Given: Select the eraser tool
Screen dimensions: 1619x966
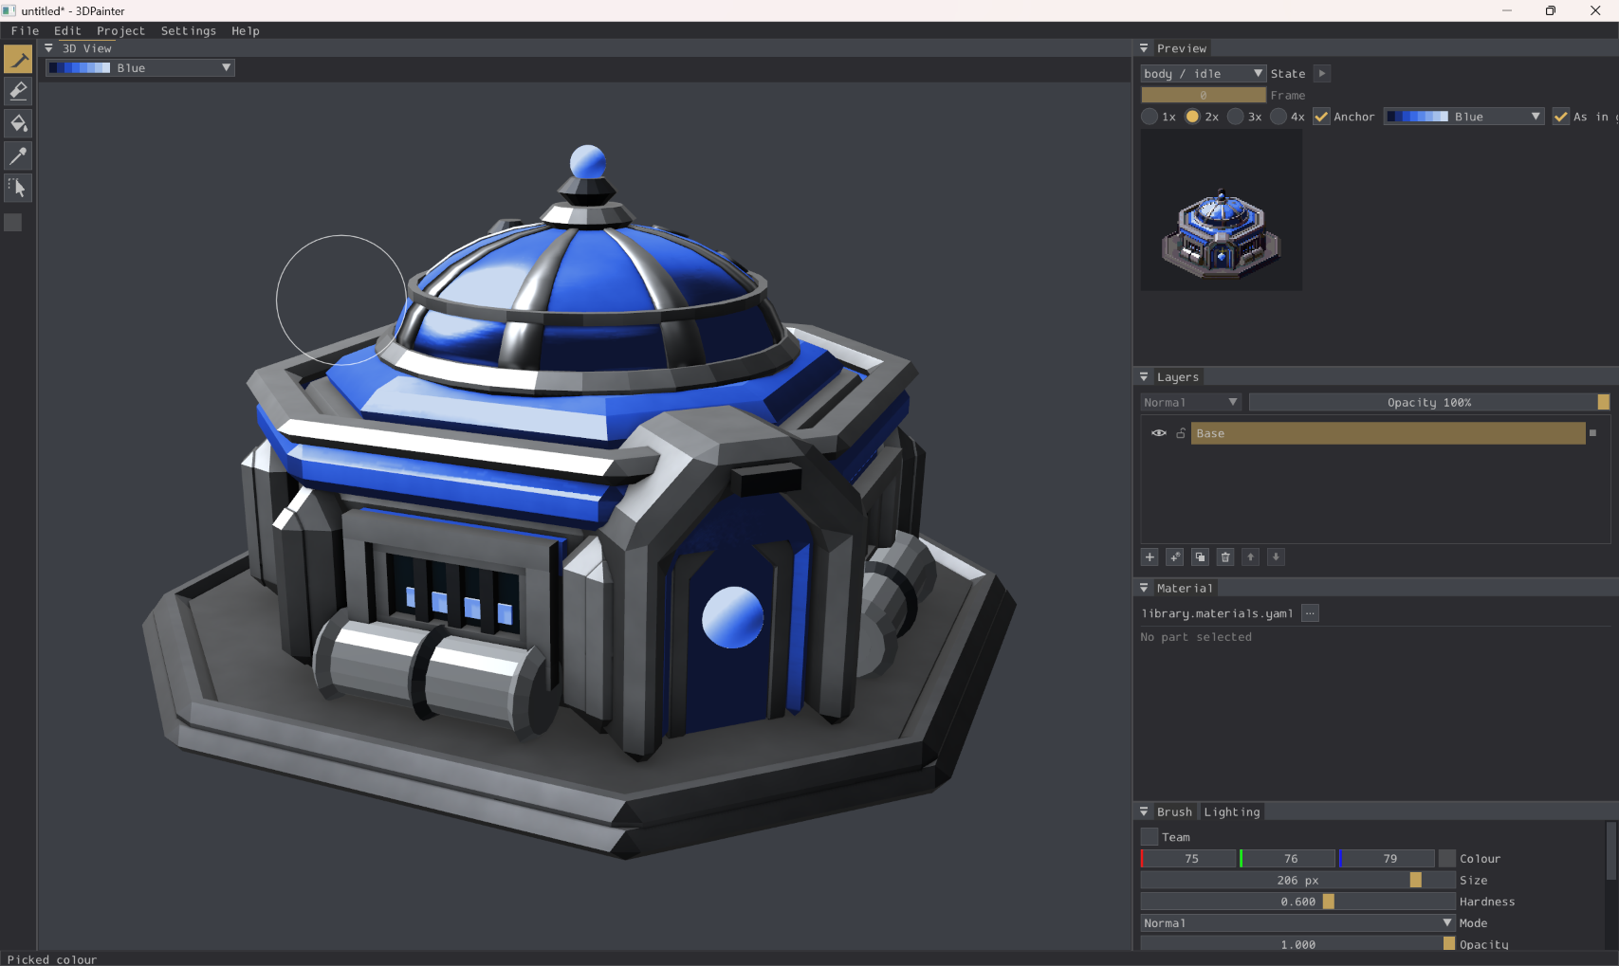Looking at the screenshot, I should [18, 91].
